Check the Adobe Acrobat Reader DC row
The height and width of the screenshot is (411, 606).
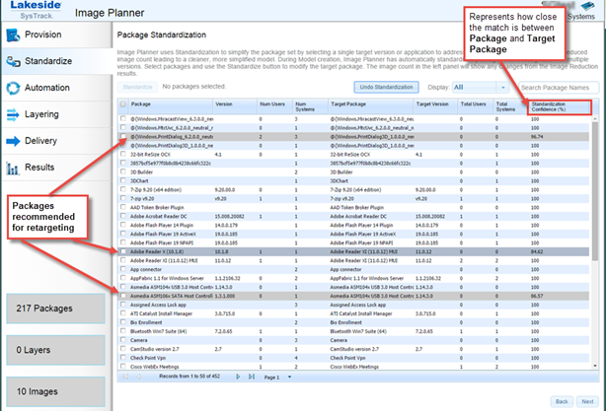pyautogui.click(x=123, y=216)
